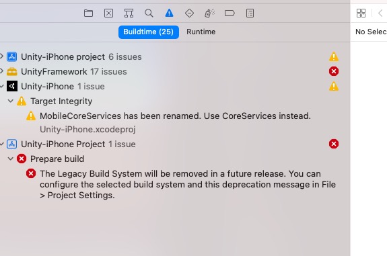
Task: Select Unity-iPhone project 6 issues row
Action: pyautogui.click(x=170, y=57)
